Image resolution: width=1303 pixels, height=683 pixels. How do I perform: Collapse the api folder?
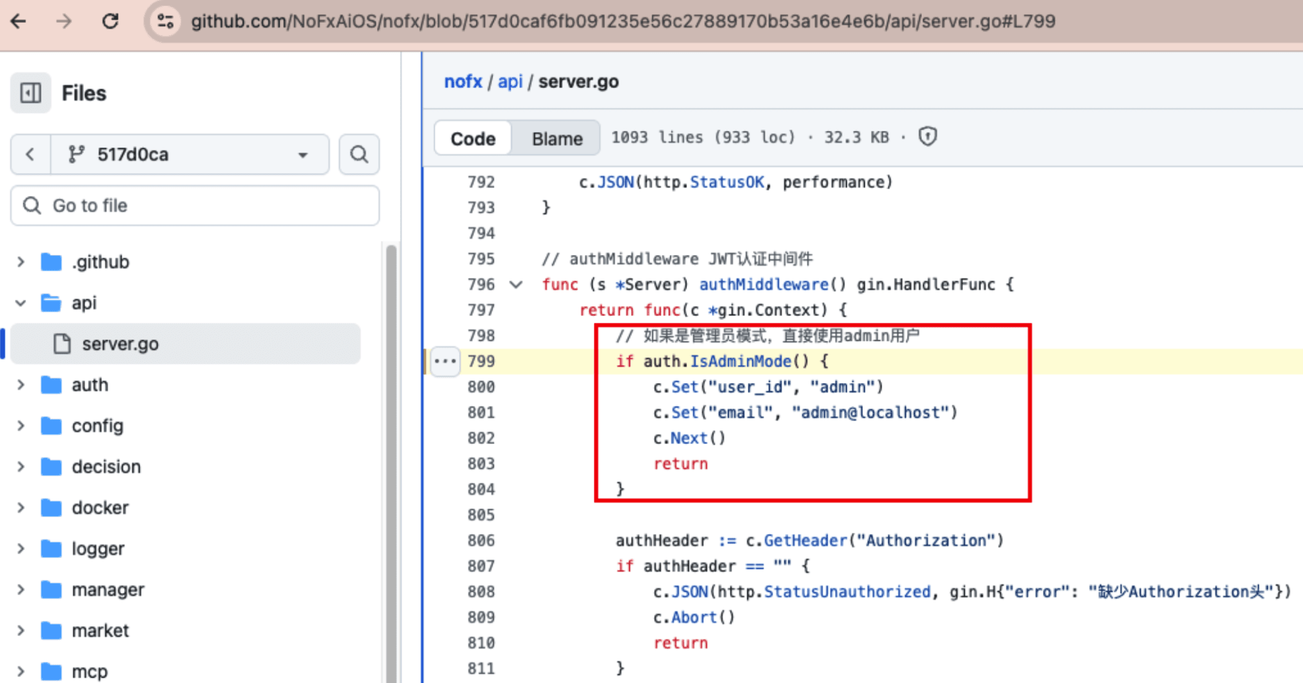point(21,303)
